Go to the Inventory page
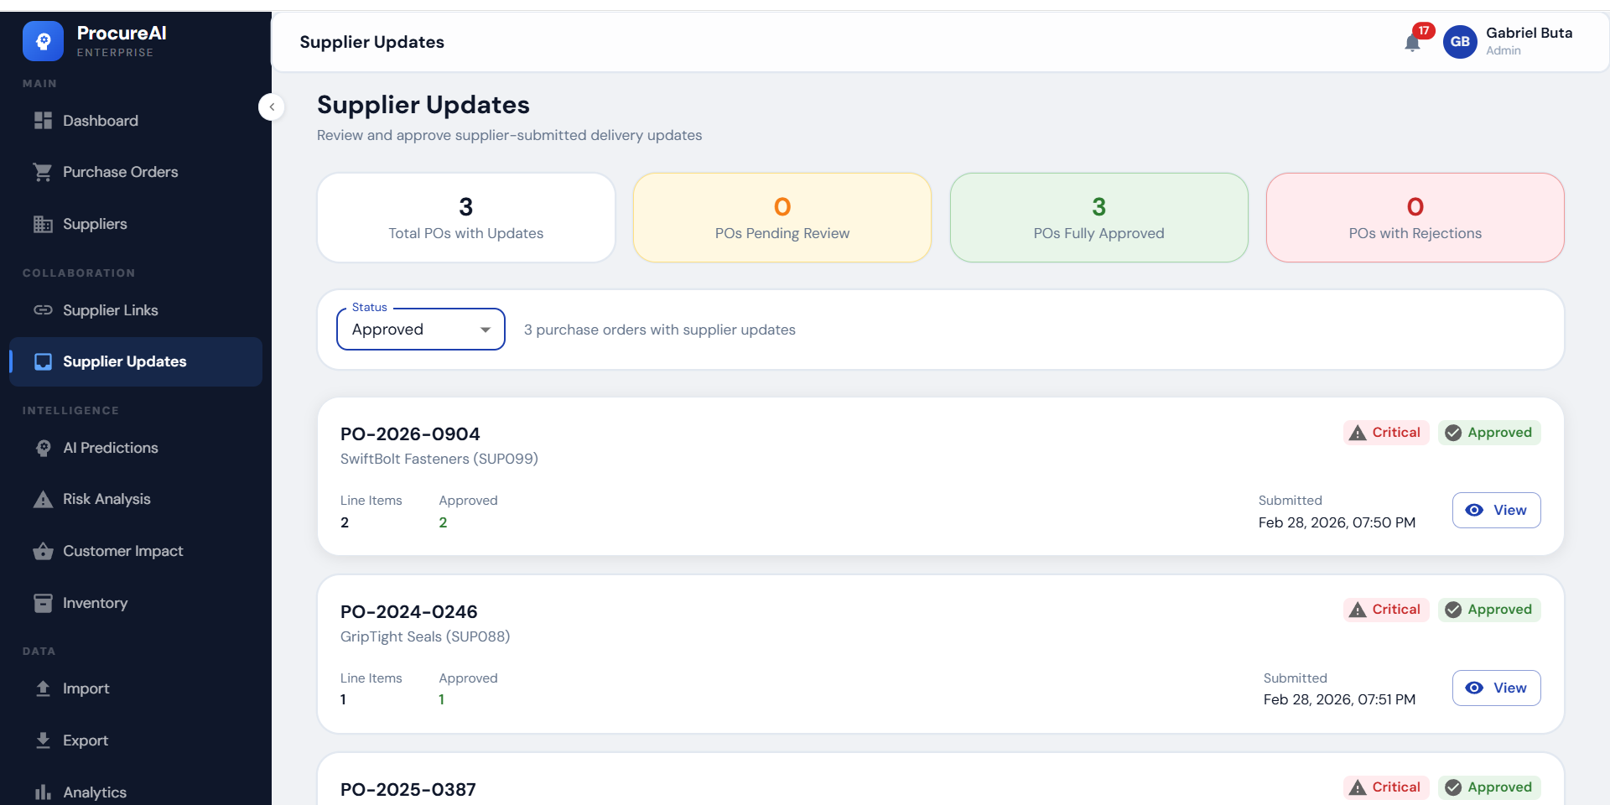The image size is (1610, 805). click(95, 603)
